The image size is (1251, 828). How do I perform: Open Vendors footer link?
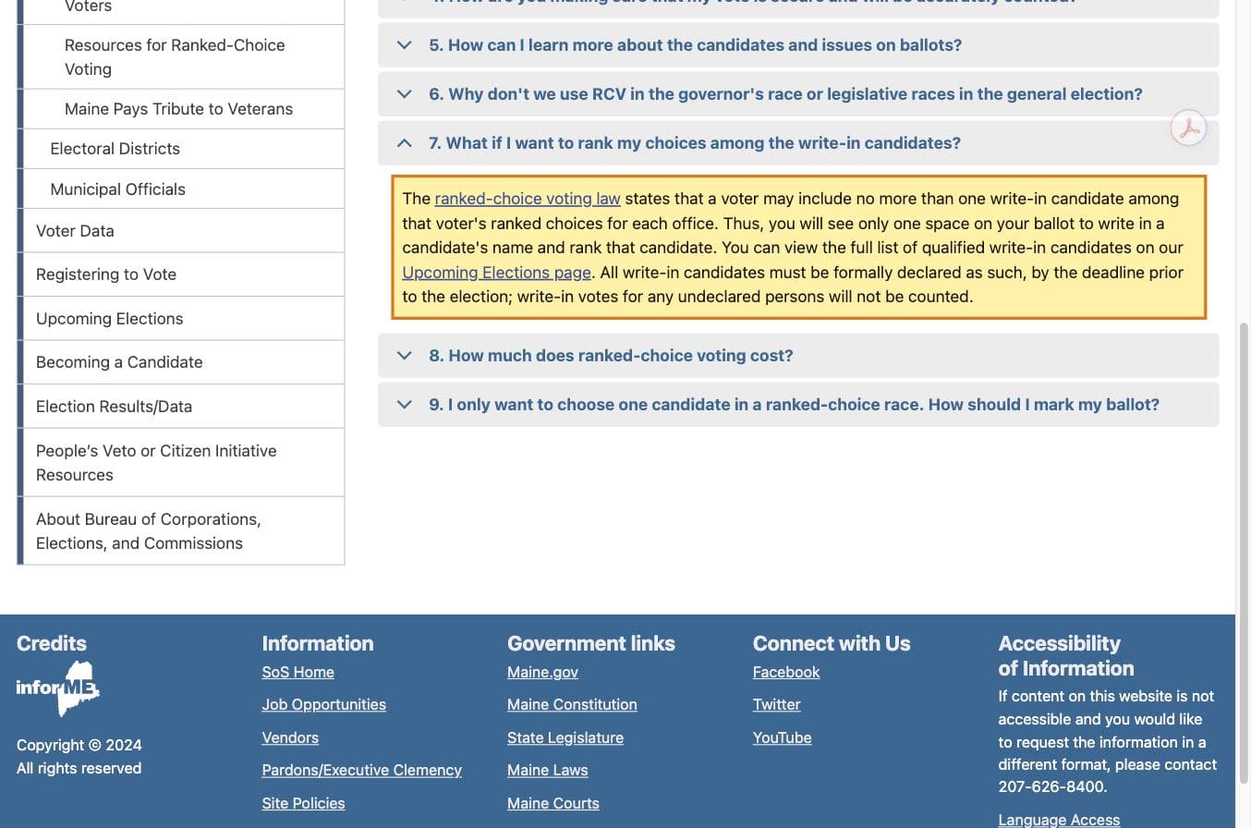coord(290,737)
